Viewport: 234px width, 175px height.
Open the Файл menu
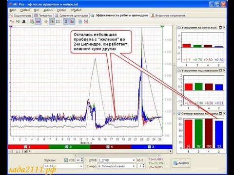click(13, 10)
